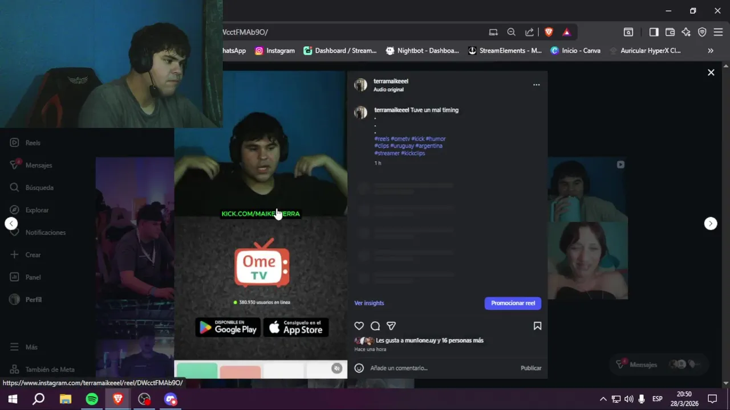Click the install app icon in address bar

pos(493,32)
